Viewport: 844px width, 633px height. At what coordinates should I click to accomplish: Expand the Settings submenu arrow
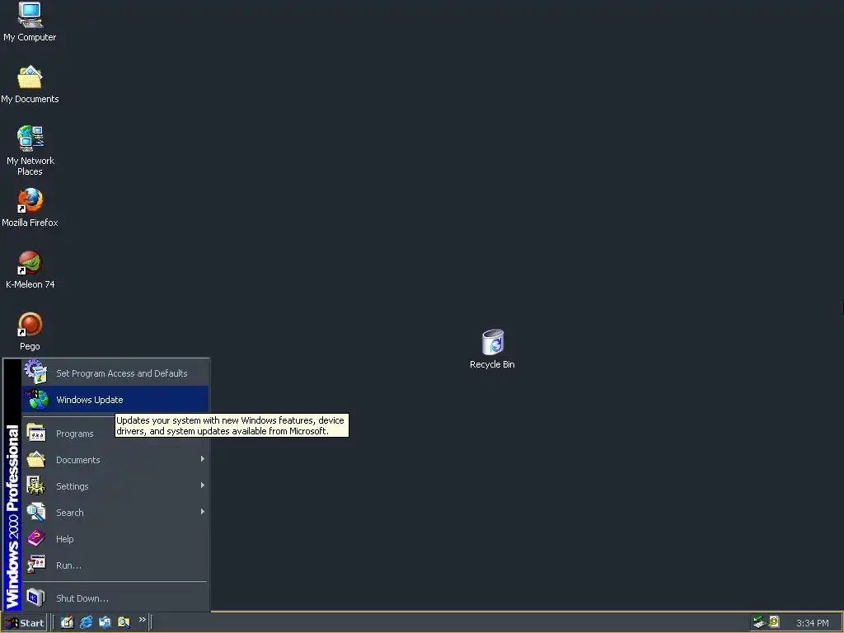pyautogui.click(x=203, y=485)
